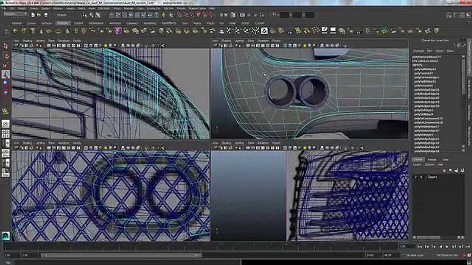Viewport: 472px width, 265px height.
Task: Switch to the Curves shelf tab
Action: click(x=31, y=23)
